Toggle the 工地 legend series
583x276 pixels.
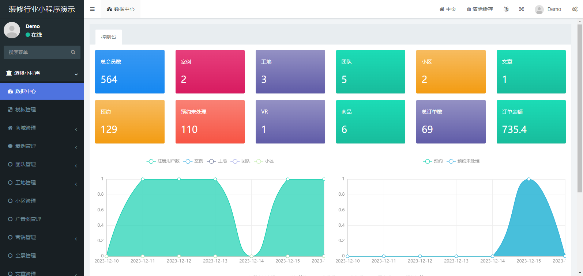click(217, 161)
